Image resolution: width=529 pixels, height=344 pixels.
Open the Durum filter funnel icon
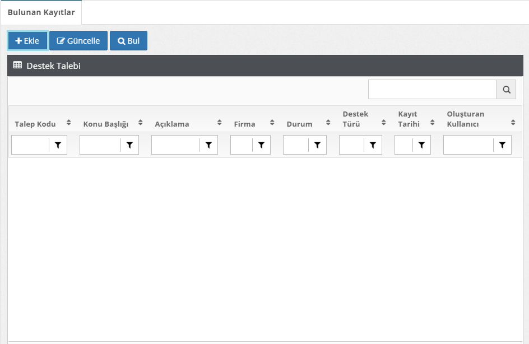pyautogui.click(x=317, y=145)
